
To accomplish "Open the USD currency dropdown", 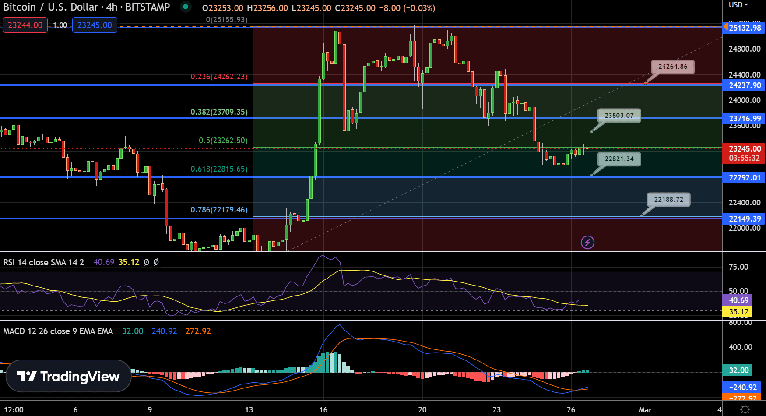I will (x=738, y=5).
